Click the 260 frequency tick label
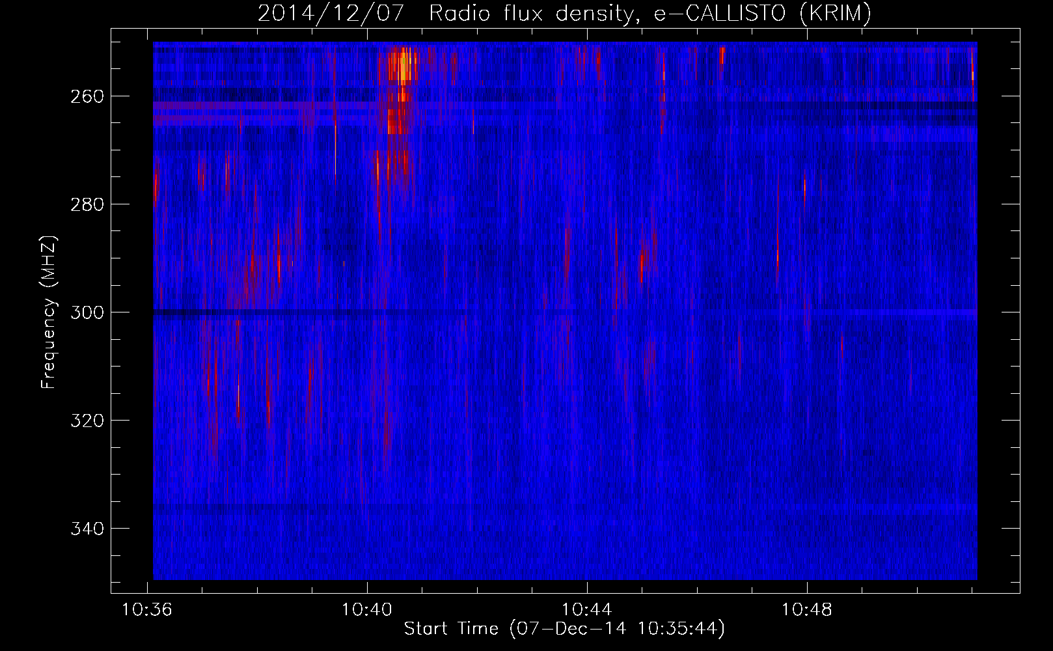The height and width of the screenshot is (651, 1053). 87,96
